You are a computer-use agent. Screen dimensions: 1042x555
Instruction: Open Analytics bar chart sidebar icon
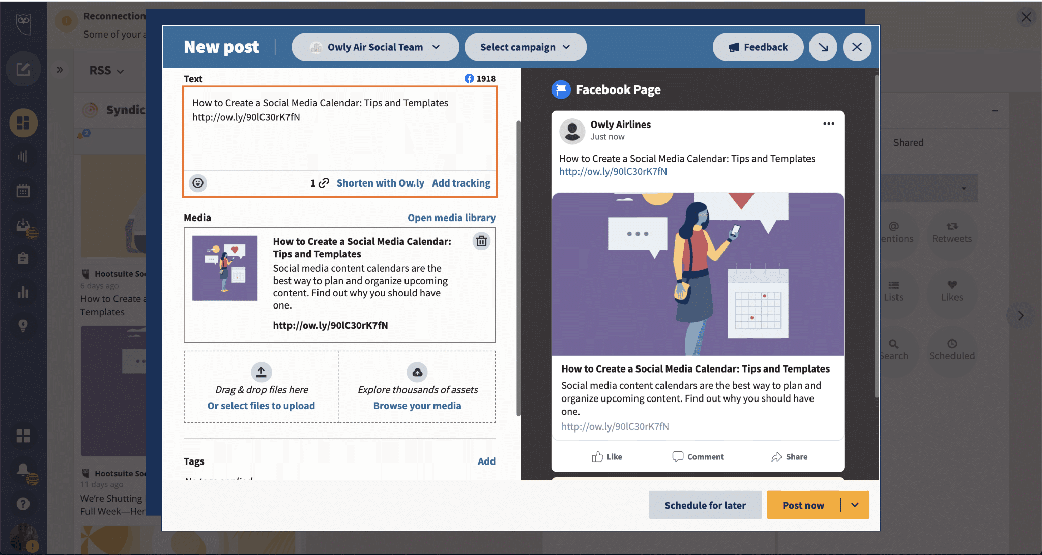(23, 292)
